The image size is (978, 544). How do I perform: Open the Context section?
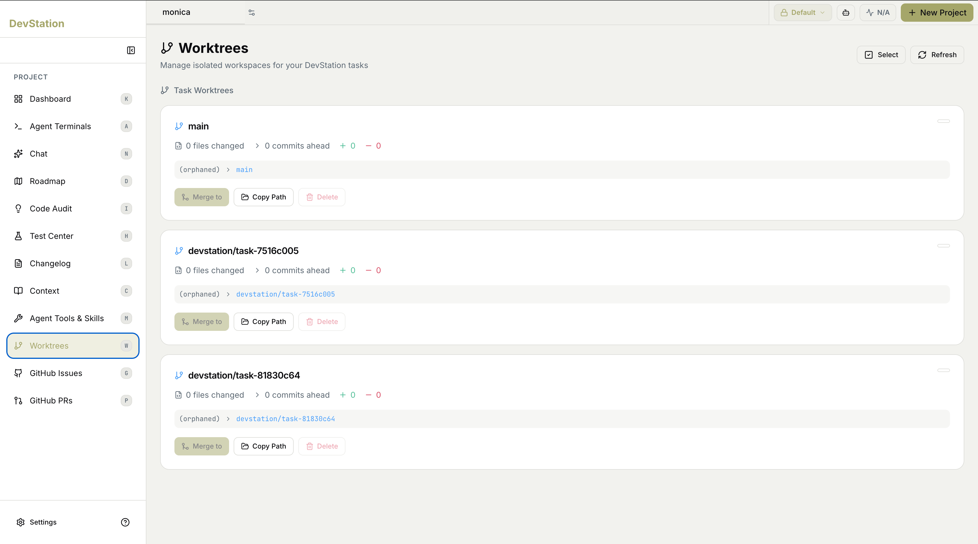73,291
